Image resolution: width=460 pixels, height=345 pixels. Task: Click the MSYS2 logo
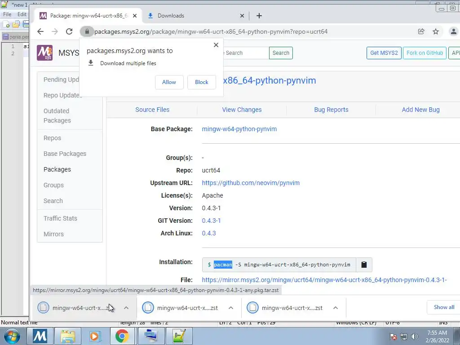tap(44, 53)
